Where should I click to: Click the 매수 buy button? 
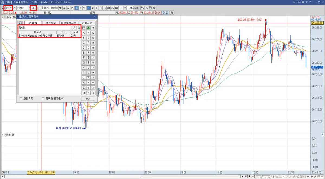157,13
